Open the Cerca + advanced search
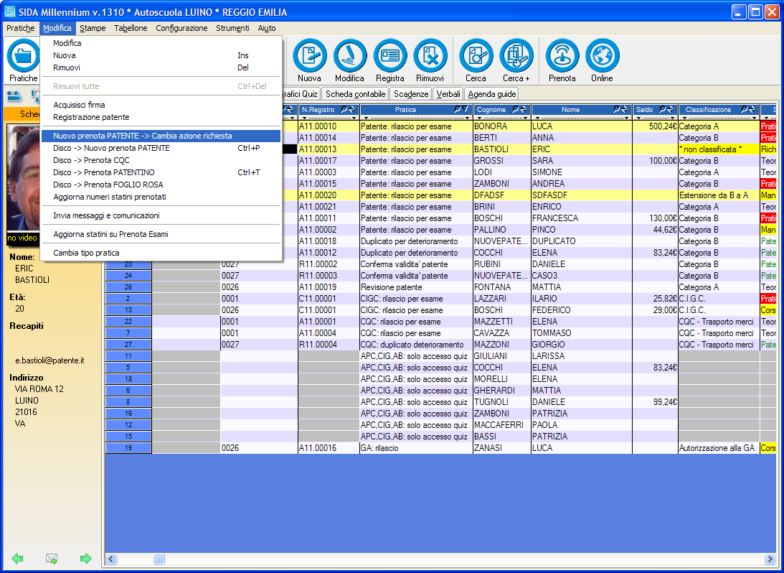The width and height of the screenshot is (784, 573). (516, 56)
